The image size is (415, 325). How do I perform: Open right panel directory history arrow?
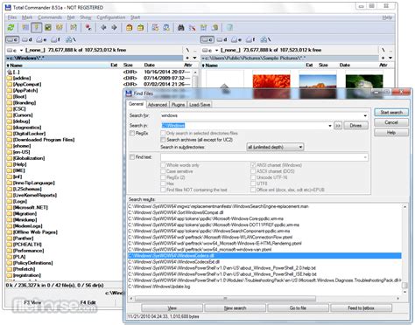pyautogui.click(x=390, y=58)
